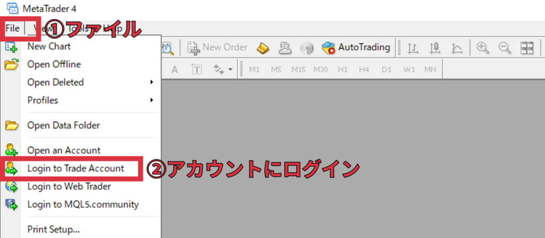Switch to Bar Chart view icon
Screen dimensions: 545x238
(412, 48)
